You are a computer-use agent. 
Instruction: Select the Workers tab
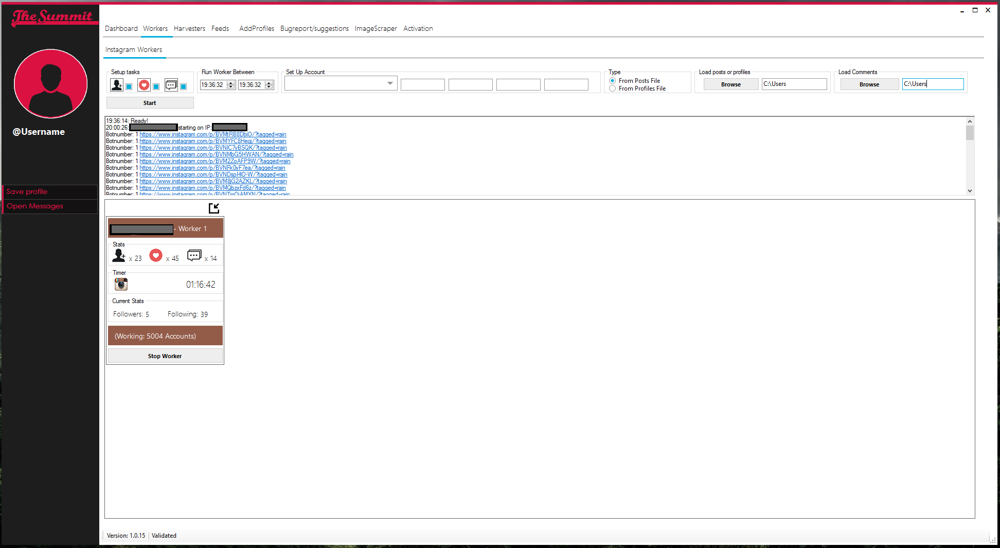(x=155, y=28)
